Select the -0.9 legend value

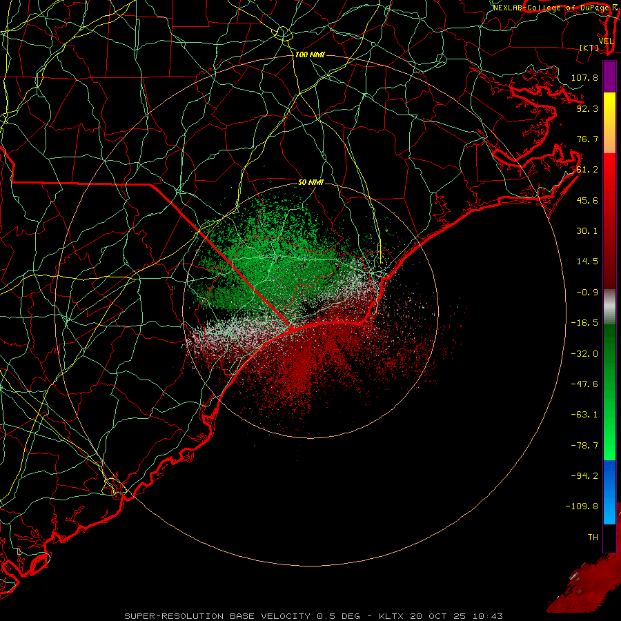(587, 293)
